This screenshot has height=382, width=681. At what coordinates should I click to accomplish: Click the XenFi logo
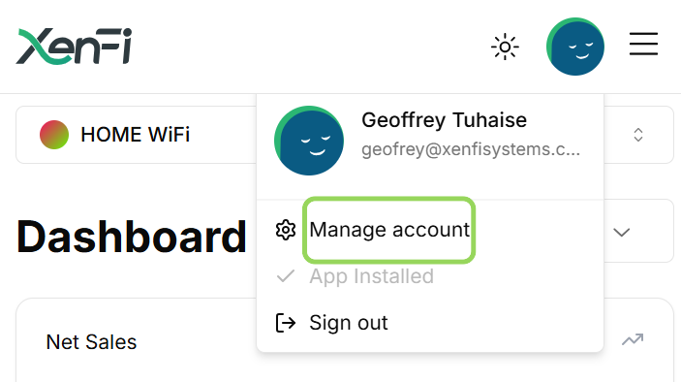74,47
